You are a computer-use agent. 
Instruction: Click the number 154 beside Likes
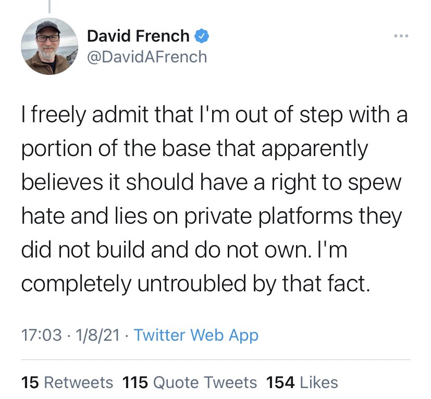pyautogui.click(x=279, y=382)
